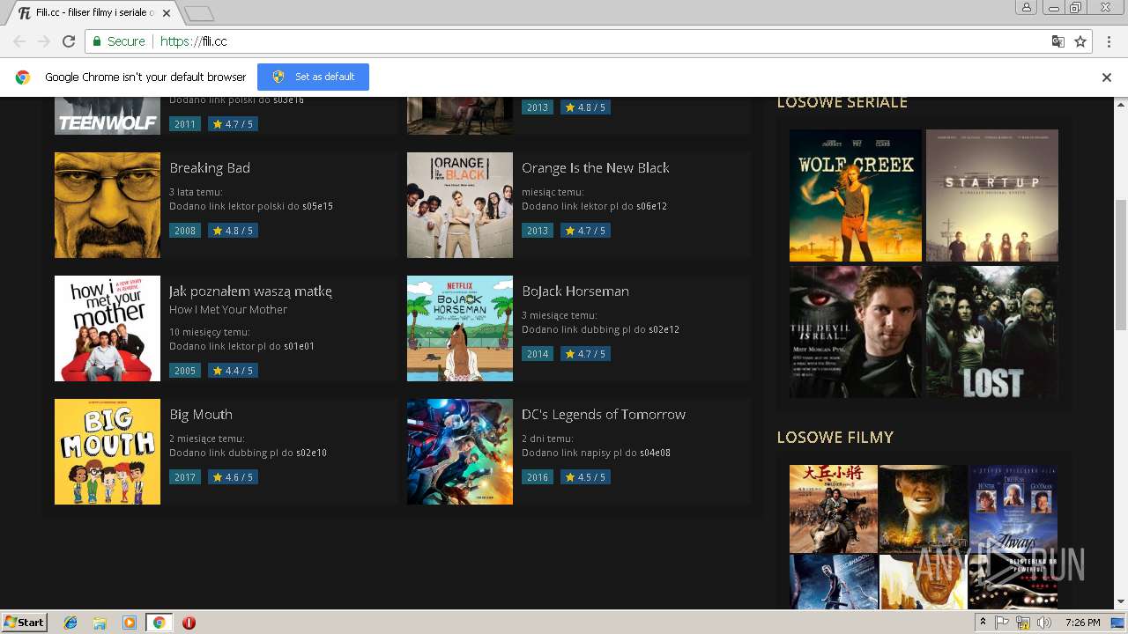1128x634 pixels.
Task: Open The Devil Is Real series poster
Action: 856,332
